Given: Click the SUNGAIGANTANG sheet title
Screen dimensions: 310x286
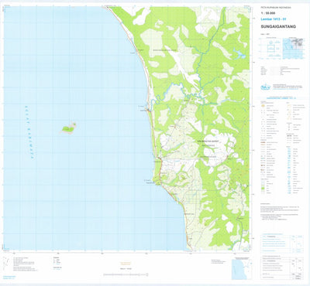Looking at the screenshot, I should pyautogui.click(x=278, y=26).
